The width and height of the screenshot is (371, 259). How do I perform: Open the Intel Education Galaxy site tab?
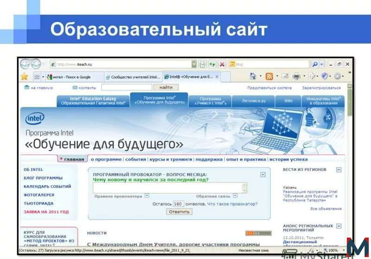93,101
